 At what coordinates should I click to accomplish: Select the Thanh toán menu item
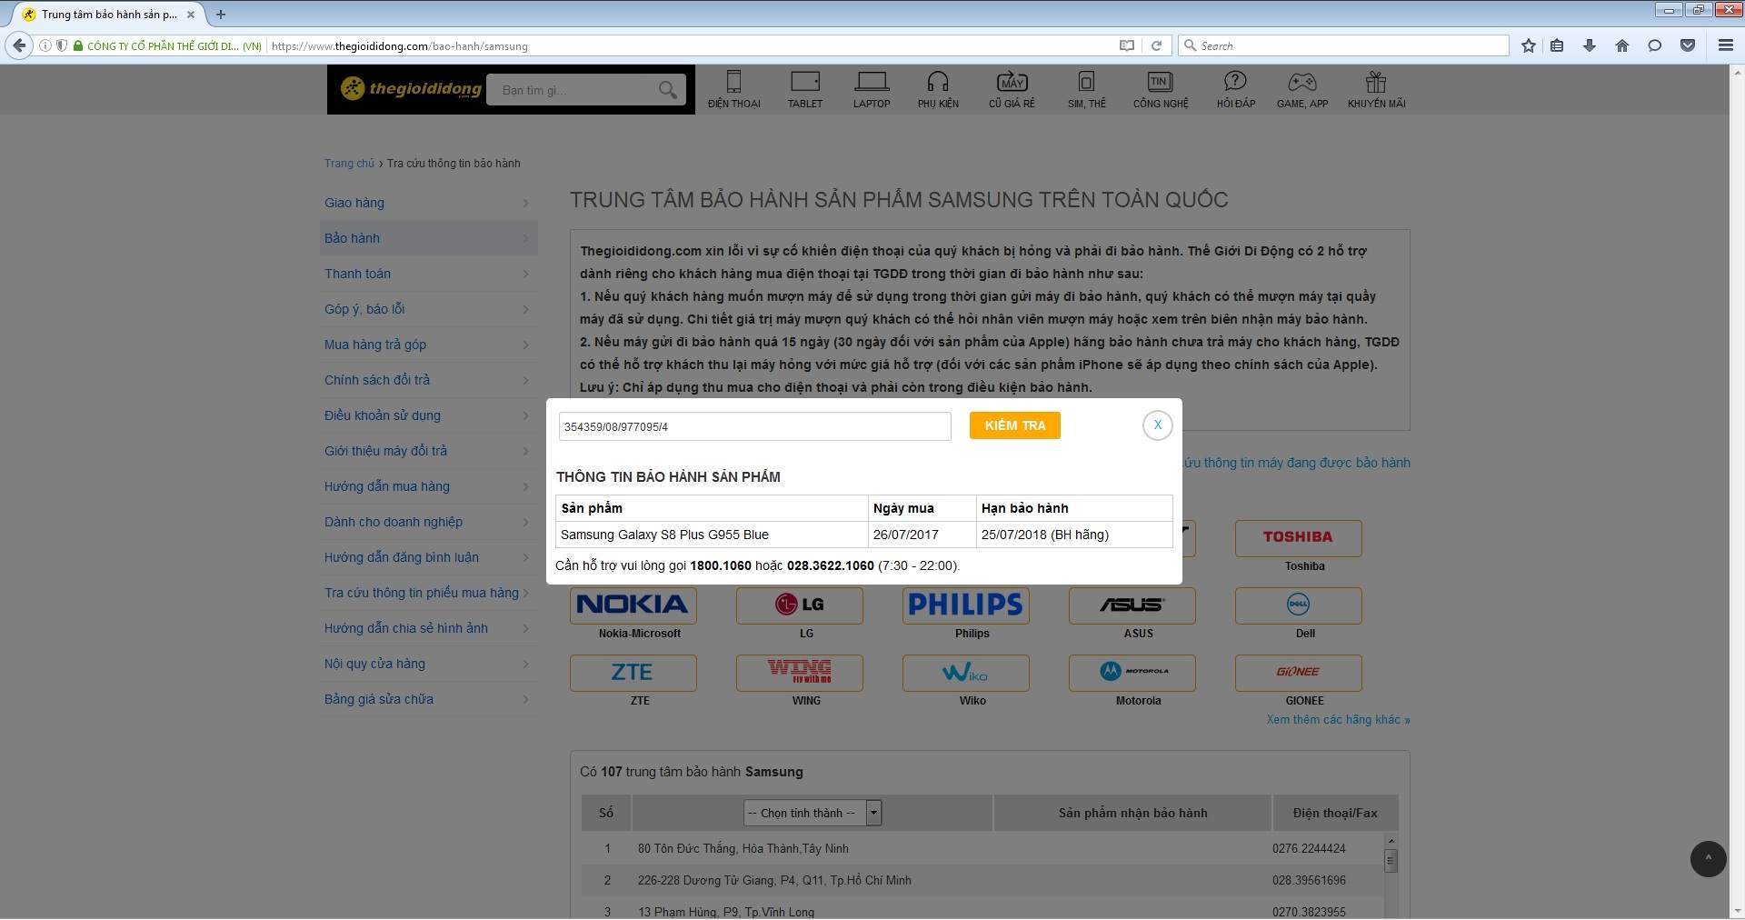(x=358, y=274)
